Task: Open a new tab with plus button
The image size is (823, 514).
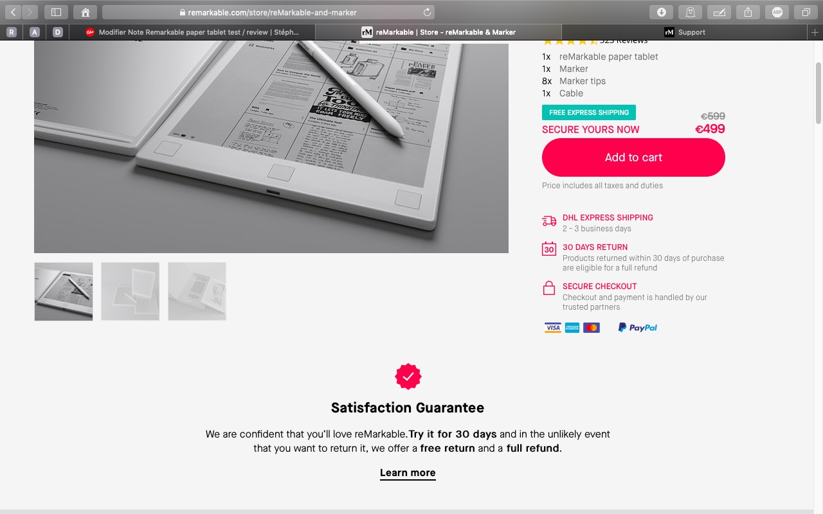Action: click(x=816, y=32)
